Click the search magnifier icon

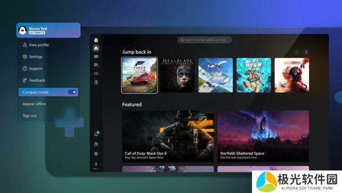coord(182,40)
